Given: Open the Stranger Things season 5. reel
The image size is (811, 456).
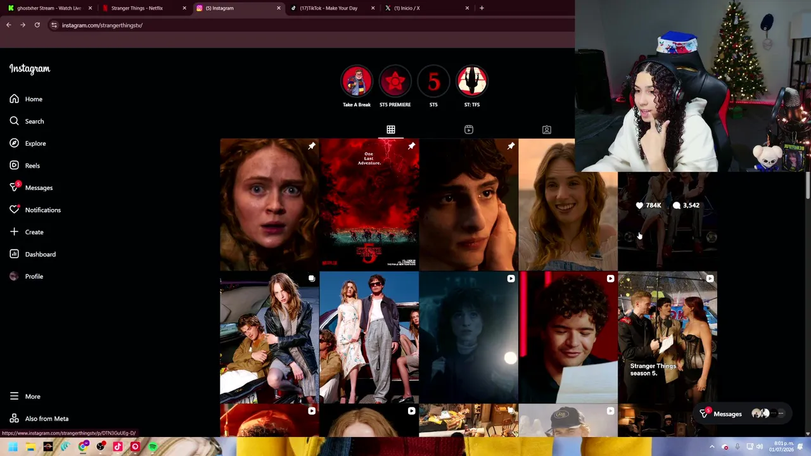Looking at the screenshot, I should pos(668,338).
